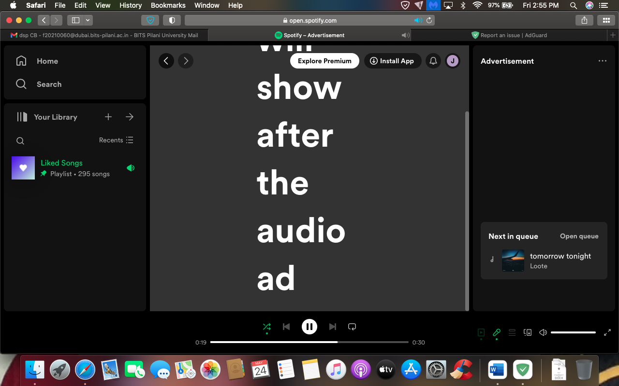The height and width of the screenshot is (386, 619).
Task: Enter fullscreen mode
Action: point(607,332)
